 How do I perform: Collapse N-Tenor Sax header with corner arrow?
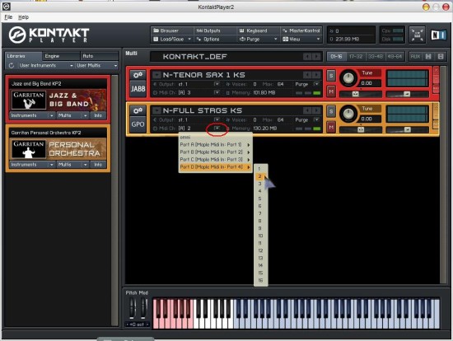pyautogui.click(x=156, y=75)
